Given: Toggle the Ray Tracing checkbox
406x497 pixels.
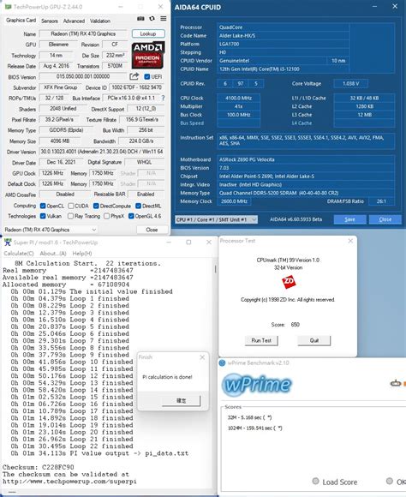Looking at the screenshot, I should pos(70,216).
